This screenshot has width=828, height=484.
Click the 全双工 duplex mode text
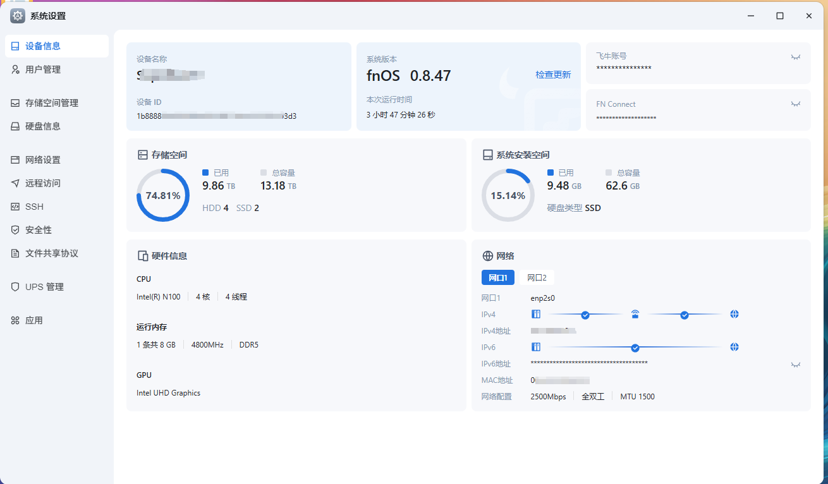pos(593,397)
